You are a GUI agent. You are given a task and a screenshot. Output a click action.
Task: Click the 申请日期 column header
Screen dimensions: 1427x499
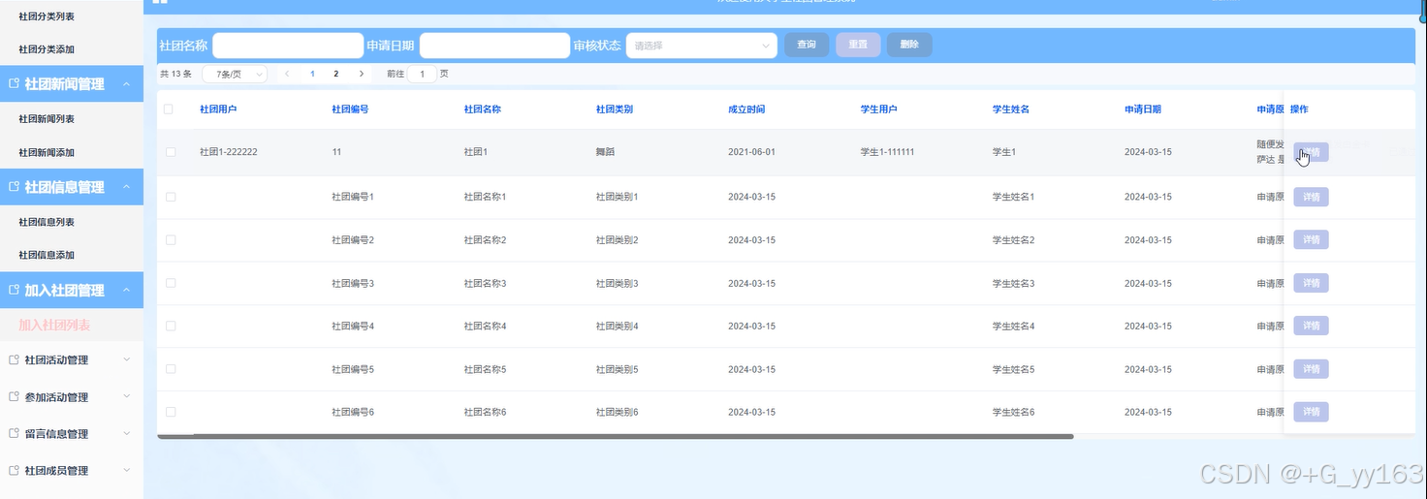[x=1143, y=109]
